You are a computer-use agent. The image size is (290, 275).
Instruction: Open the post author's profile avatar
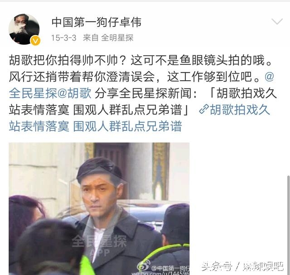[x=24, y=29]
